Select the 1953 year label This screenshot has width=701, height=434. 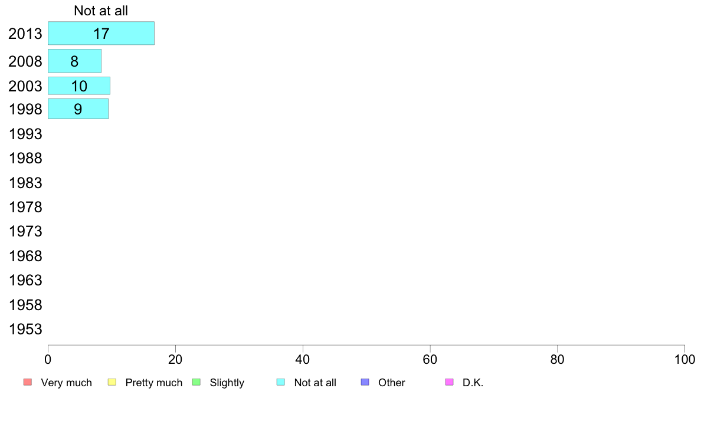(25, 330)
